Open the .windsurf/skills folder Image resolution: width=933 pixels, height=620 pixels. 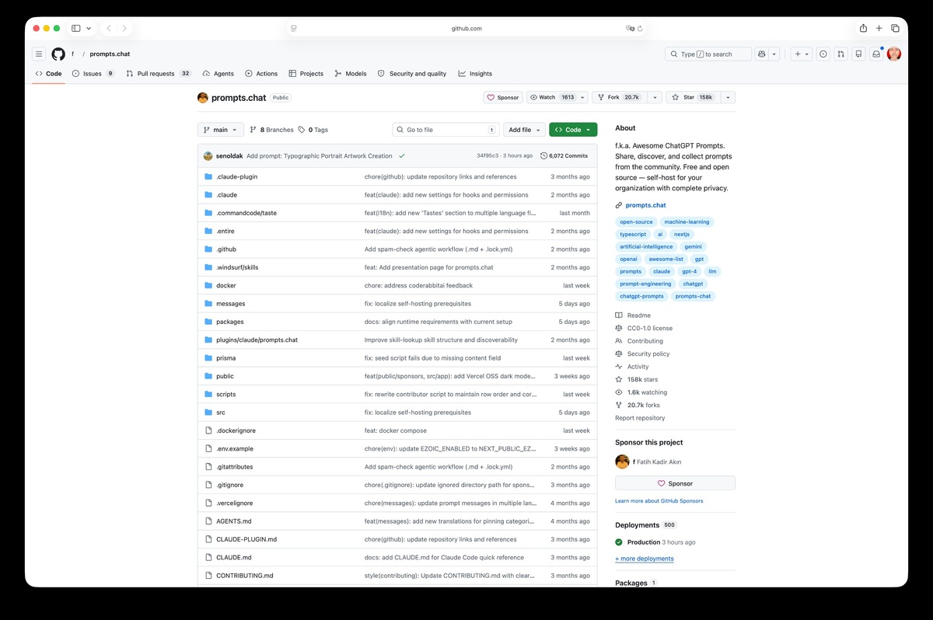pyautogui.click(x=237, y=267)
